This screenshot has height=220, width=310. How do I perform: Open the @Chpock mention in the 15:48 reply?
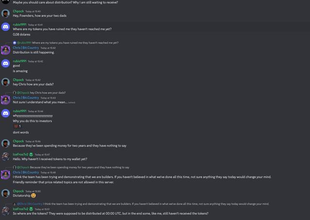click(23, 167)
